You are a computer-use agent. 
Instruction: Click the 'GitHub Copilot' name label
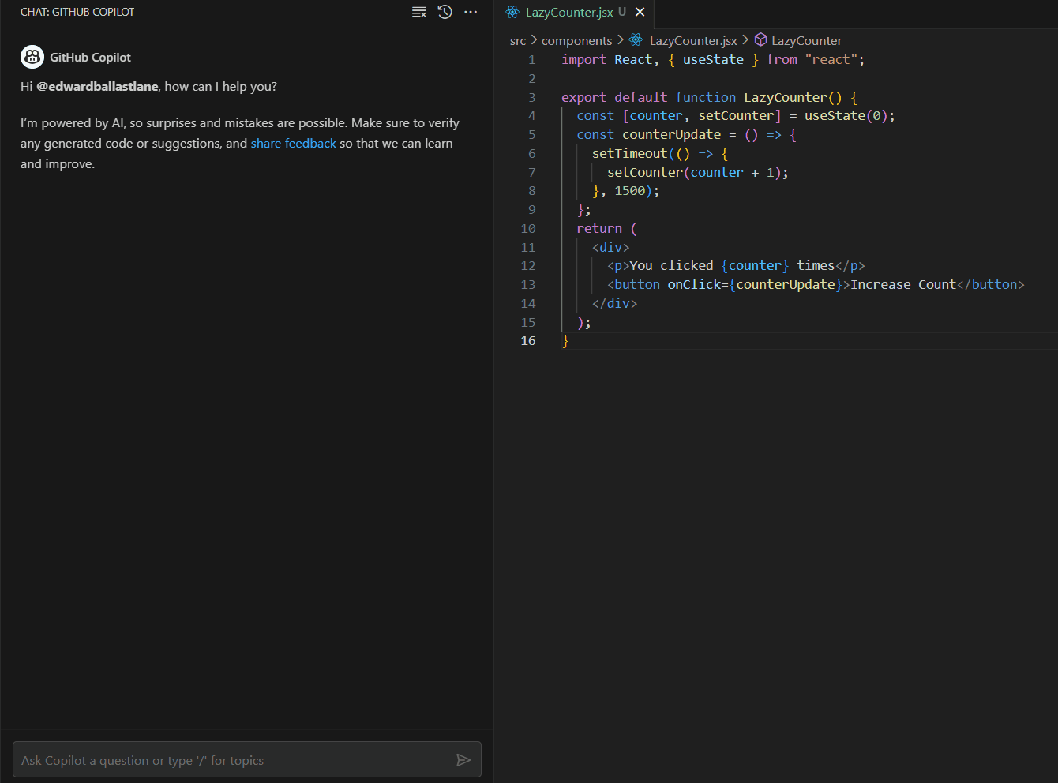tap(91, 57)
